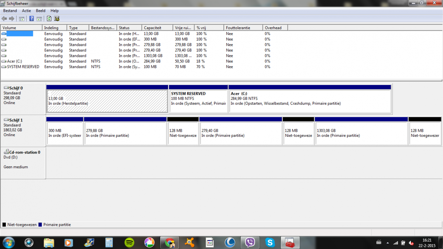Open the Bestand menu
This screenshot has width=443, height=249.
coord(10,11)
